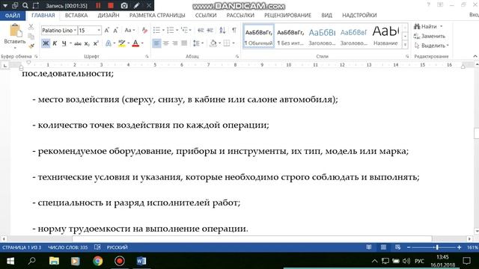Open File Explorer from the taskbar
This screenshot has height=269, width=479.
click(54, 261)
